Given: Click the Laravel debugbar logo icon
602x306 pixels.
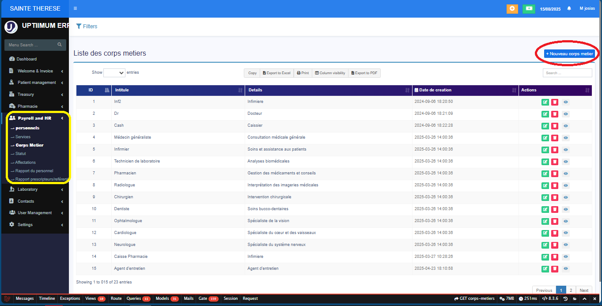Looking at the screenshot, I should [x=8, y=299].
